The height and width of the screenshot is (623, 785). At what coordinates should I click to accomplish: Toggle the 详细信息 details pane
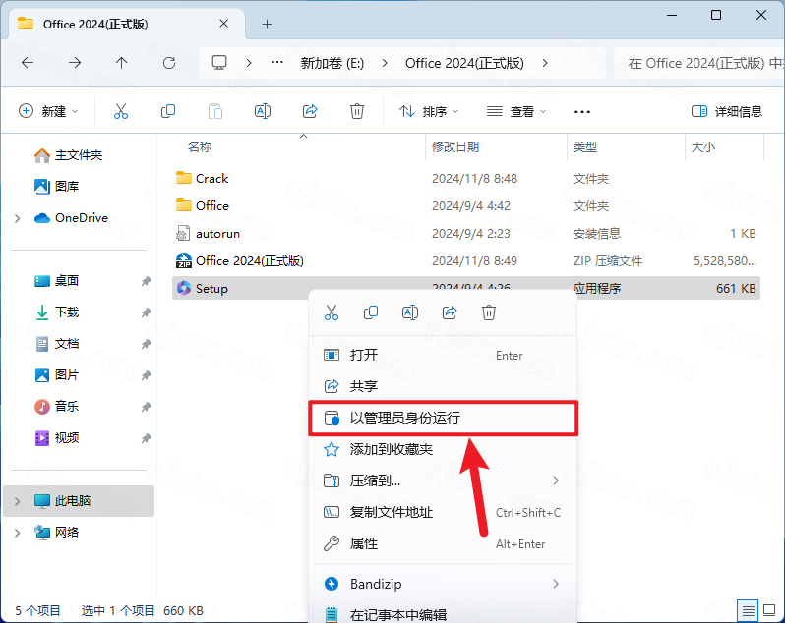(727, 112)
